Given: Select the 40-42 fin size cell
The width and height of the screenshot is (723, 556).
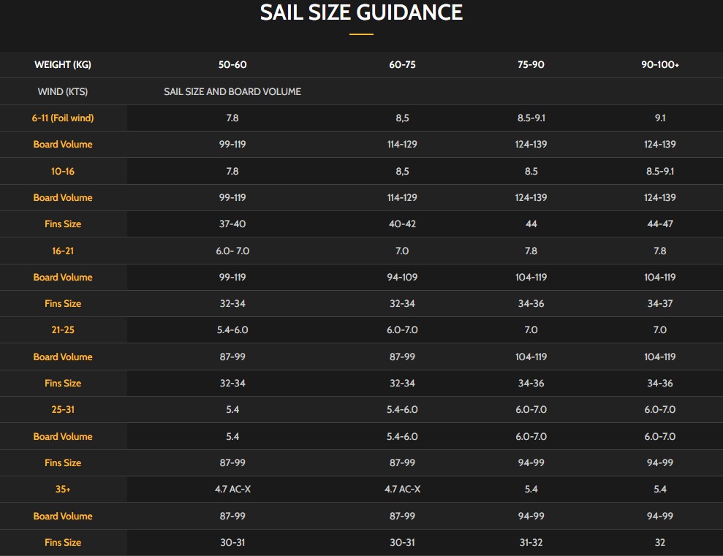Looking at the screenshot, I should tap(402, 224).
